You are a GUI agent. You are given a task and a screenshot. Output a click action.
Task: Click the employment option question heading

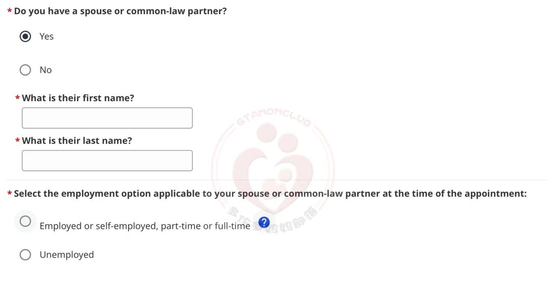coord(270,193)
